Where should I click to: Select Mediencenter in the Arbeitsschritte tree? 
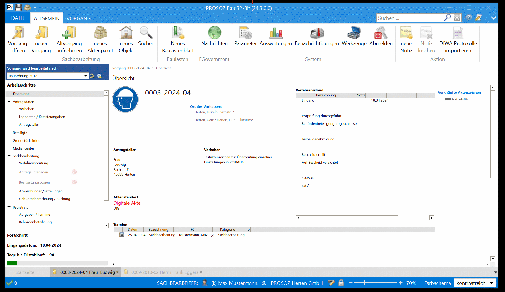(x=23, y=148)
